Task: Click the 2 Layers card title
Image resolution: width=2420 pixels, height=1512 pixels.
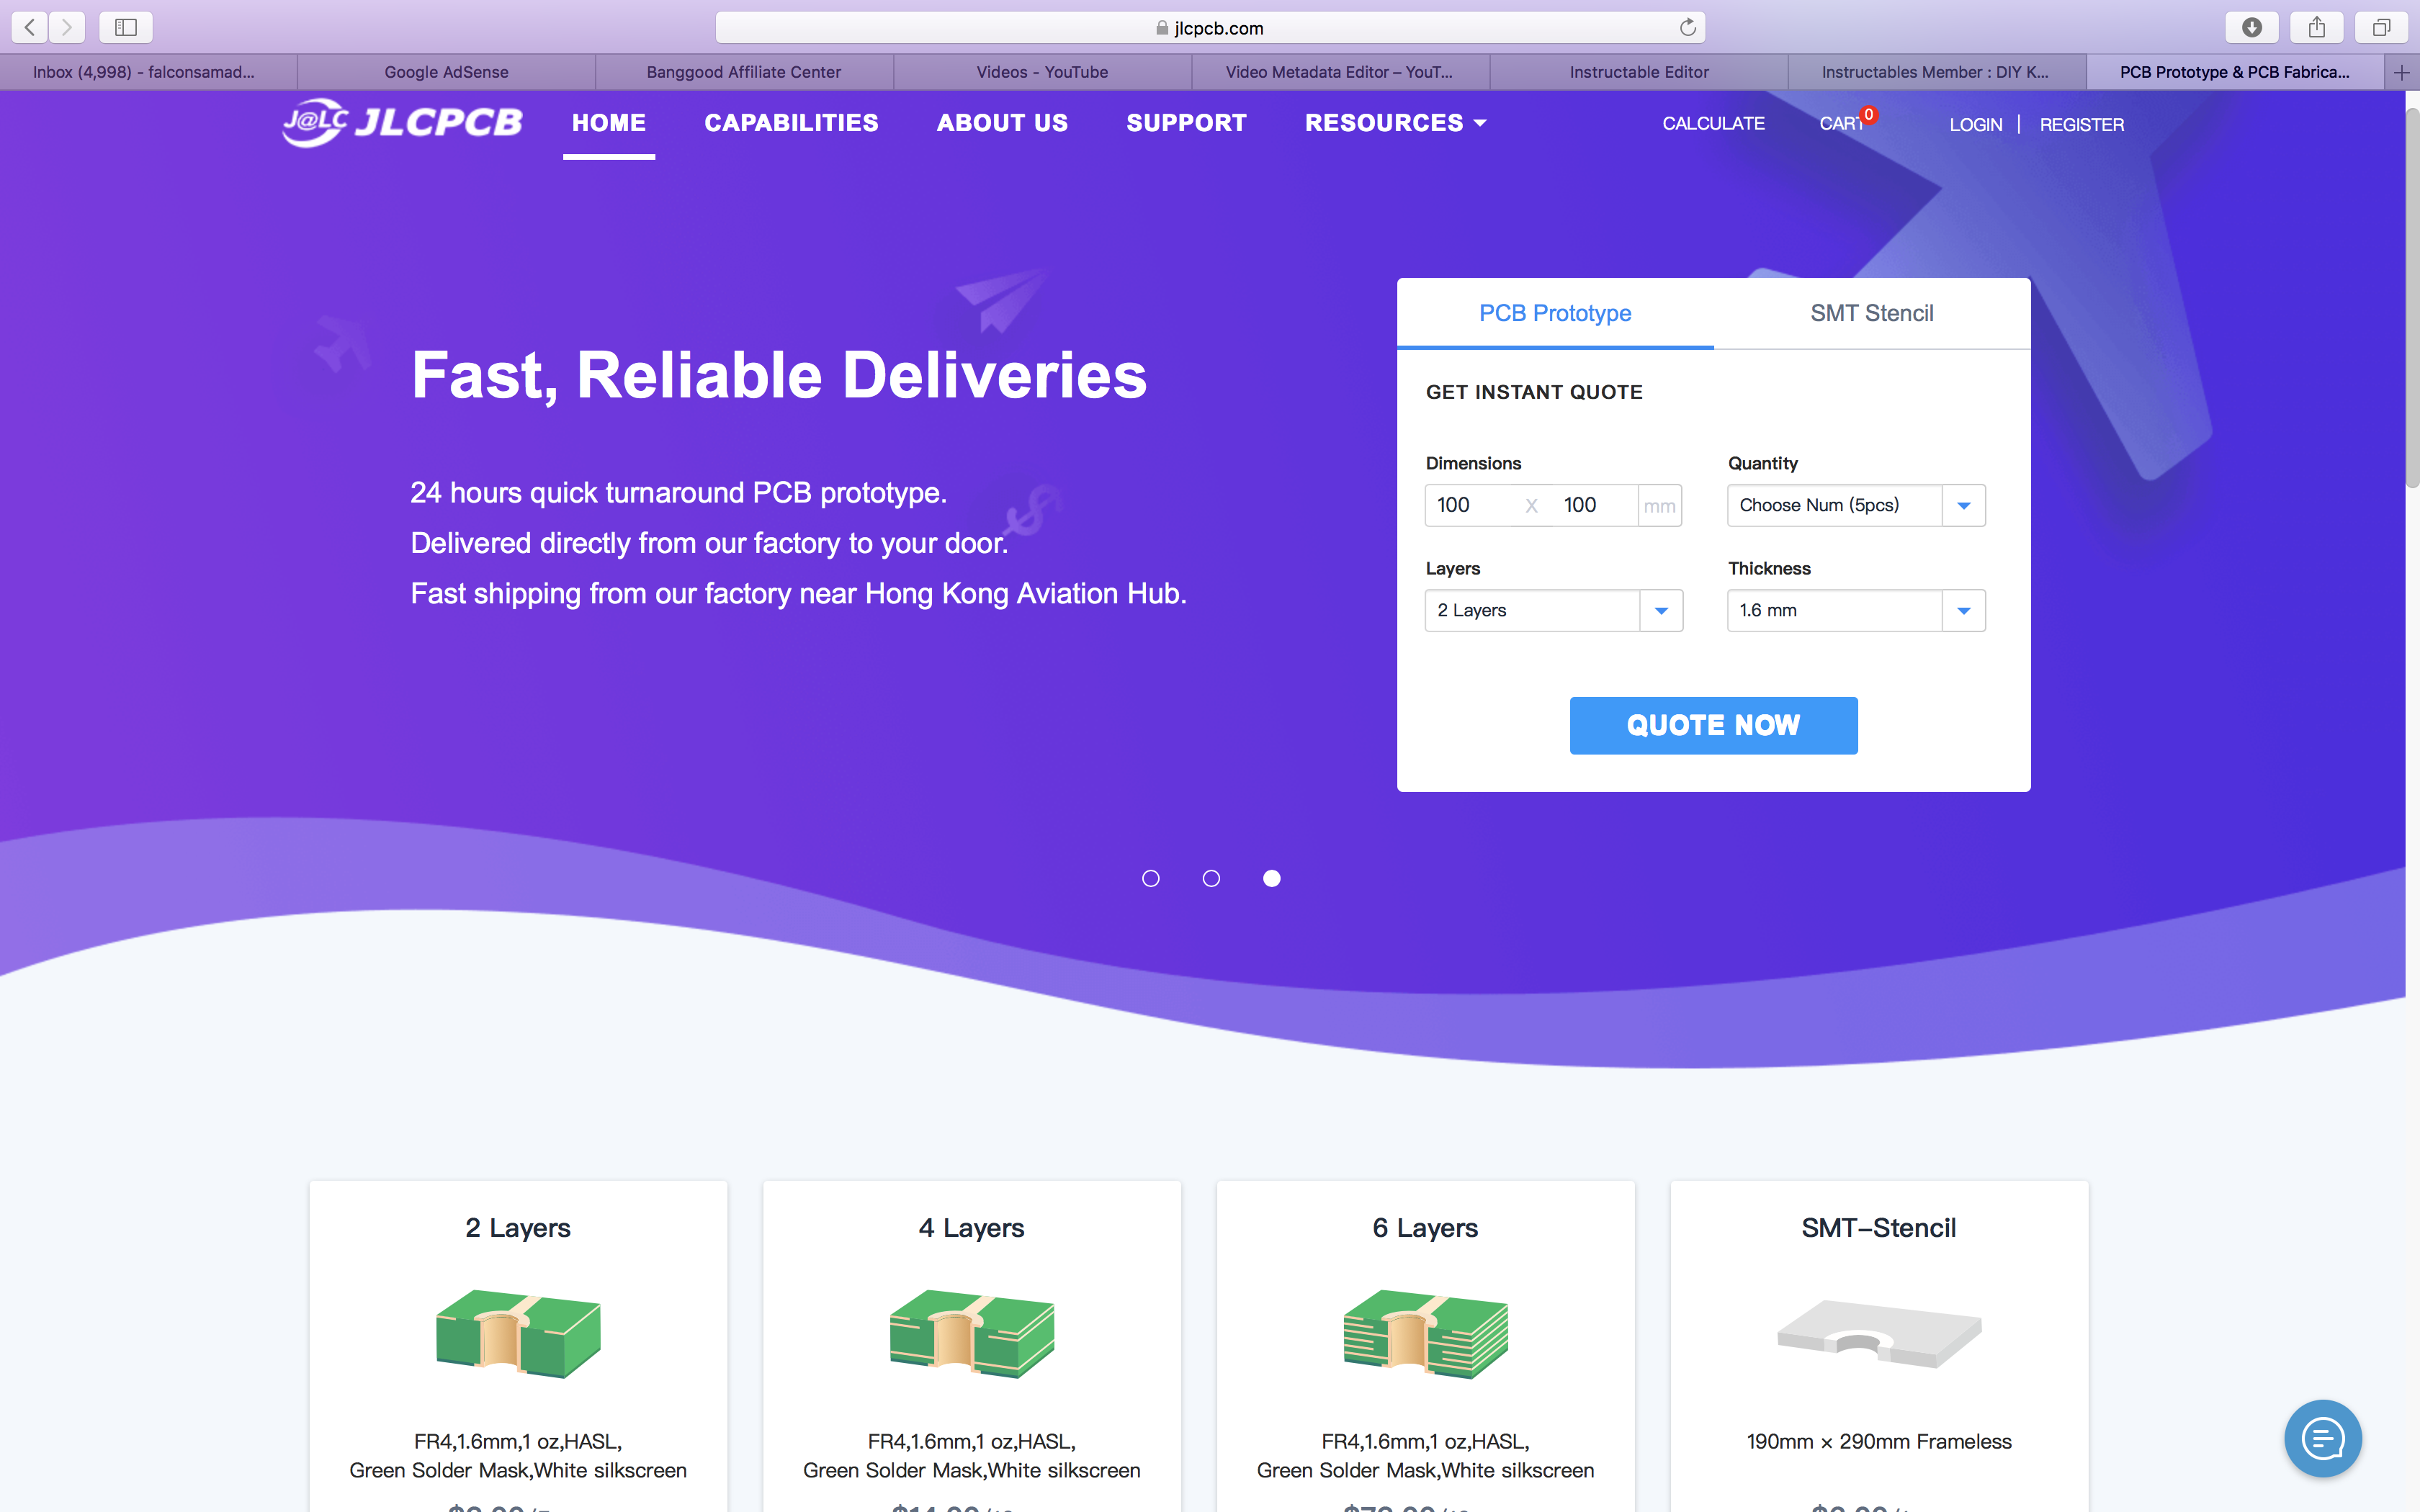Action: pos(518,1228)
